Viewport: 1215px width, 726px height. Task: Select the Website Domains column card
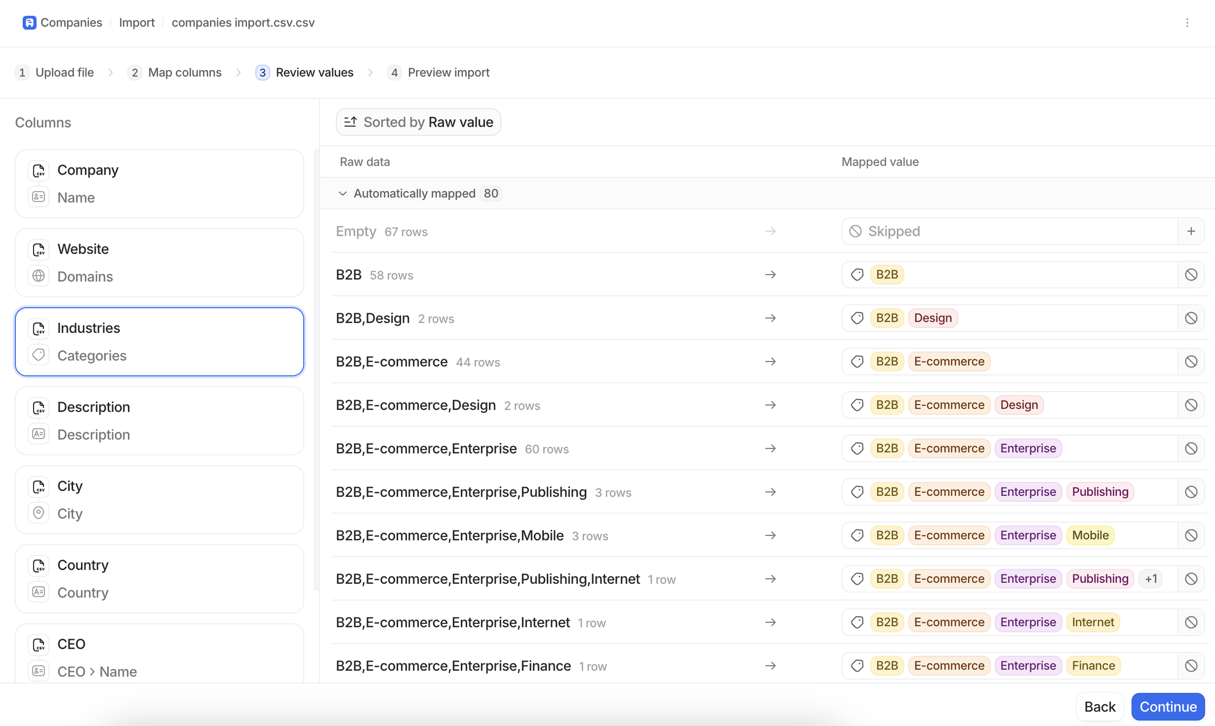(159, 263)
